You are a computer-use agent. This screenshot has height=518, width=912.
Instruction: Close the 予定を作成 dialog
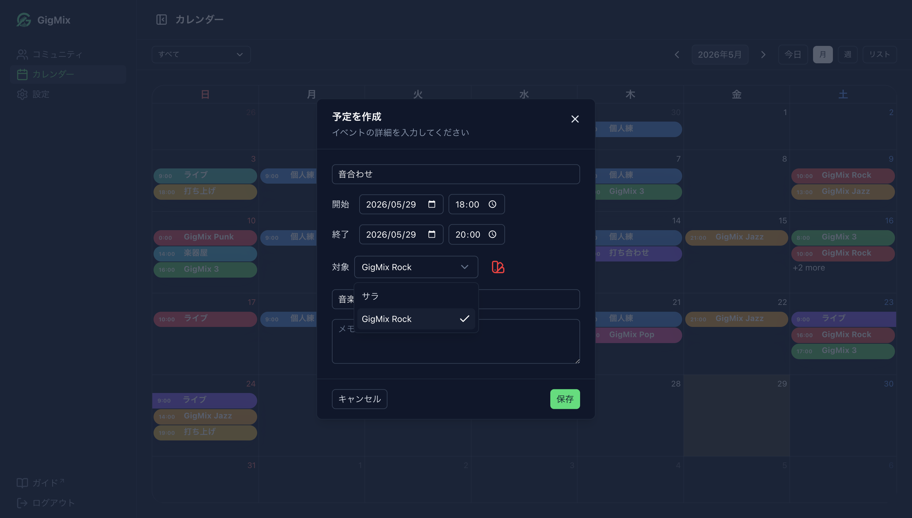coord(575,119)
